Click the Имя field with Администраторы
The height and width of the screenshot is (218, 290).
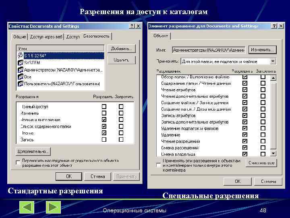(x=209, y=50)
